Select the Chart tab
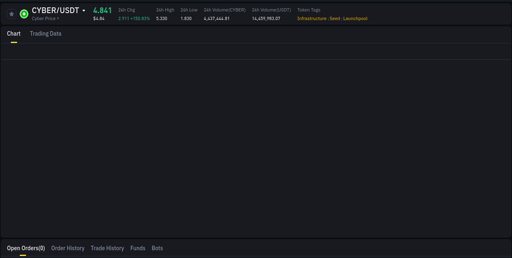 click(x=14, y=34)
